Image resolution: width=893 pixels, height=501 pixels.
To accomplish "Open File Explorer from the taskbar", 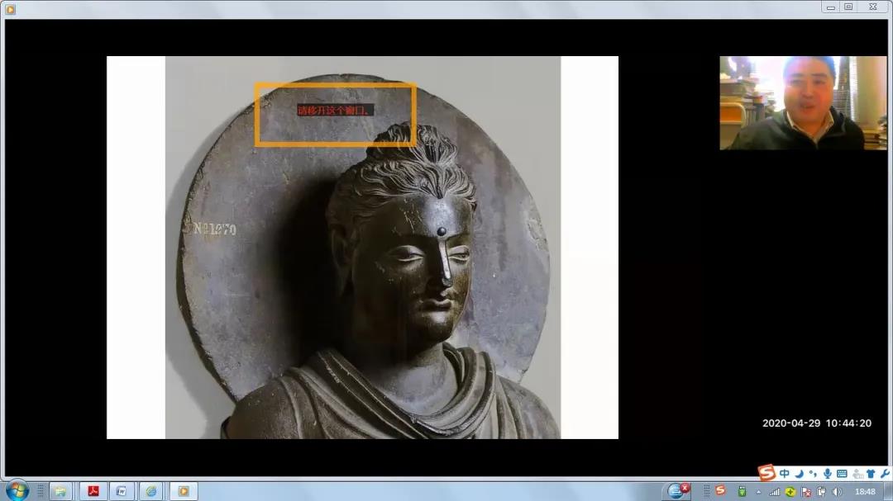I will (60, 491).
